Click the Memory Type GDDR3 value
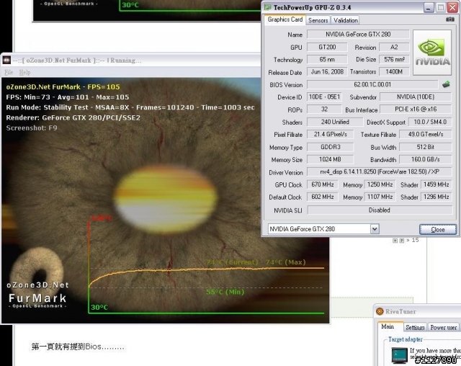Viewport: 461px width, 366px height. [330, 147]
